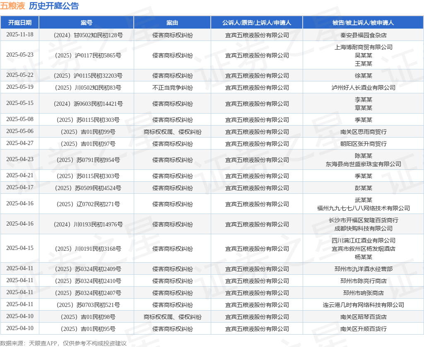424x347 pixels.
Task: Select the 被告/被上诉人/被申请人 column header
Action: click(x=363, y=23)
